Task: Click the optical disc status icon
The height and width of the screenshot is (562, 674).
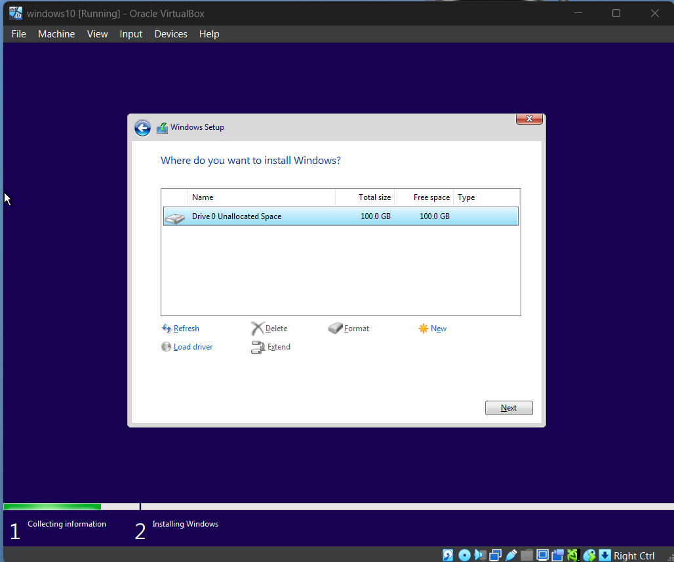Action: click(x=464, y=555)
